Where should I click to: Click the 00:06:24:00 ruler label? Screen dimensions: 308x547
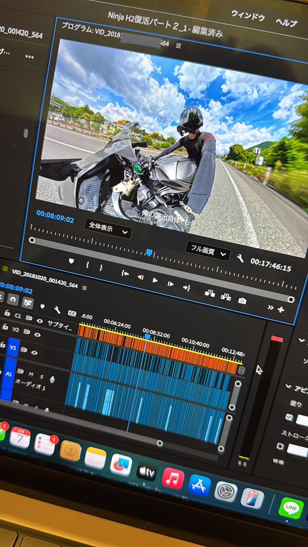pyautogui.click(x=117, y=324)
